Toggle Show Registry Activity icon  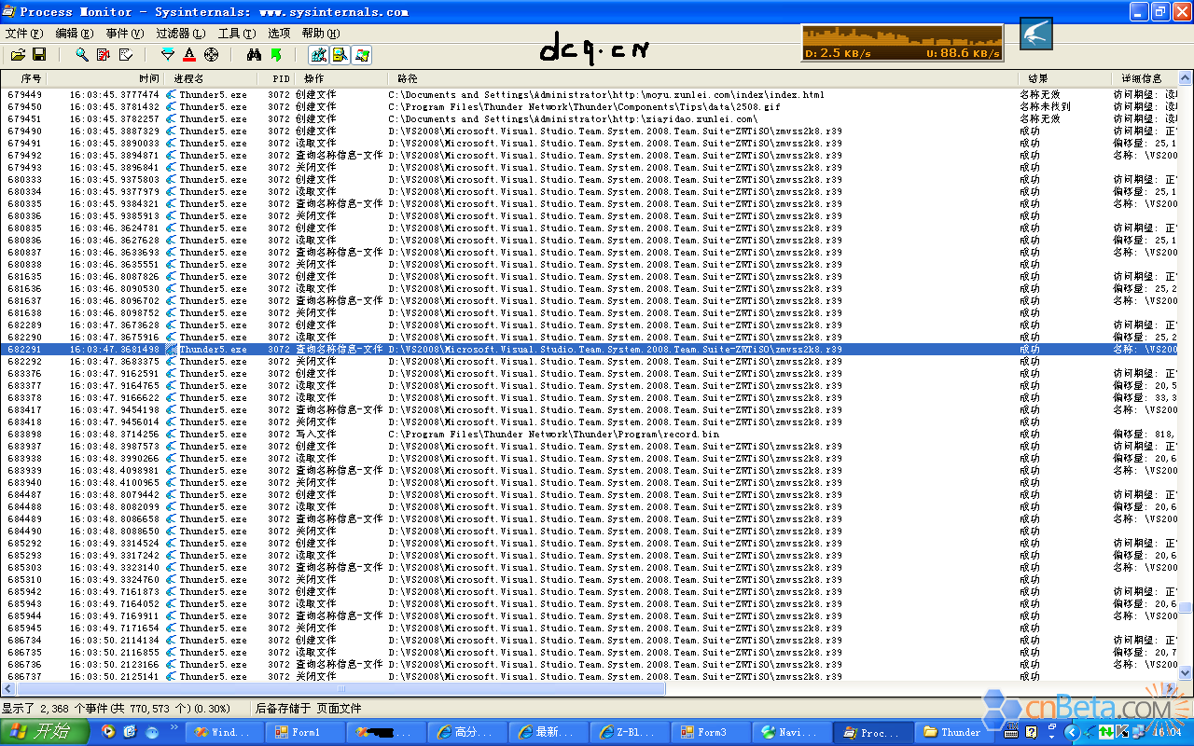(319, 55)
